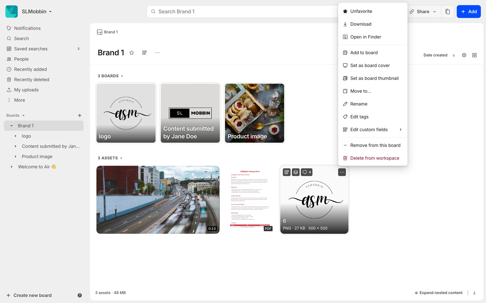Click the copy icon next to Share
This screenshot has height=303, width=486.
(448, 12)
